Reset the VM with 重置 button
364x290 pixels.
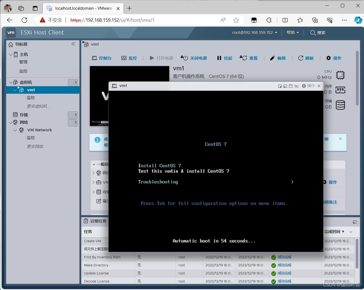pos(249,58)
